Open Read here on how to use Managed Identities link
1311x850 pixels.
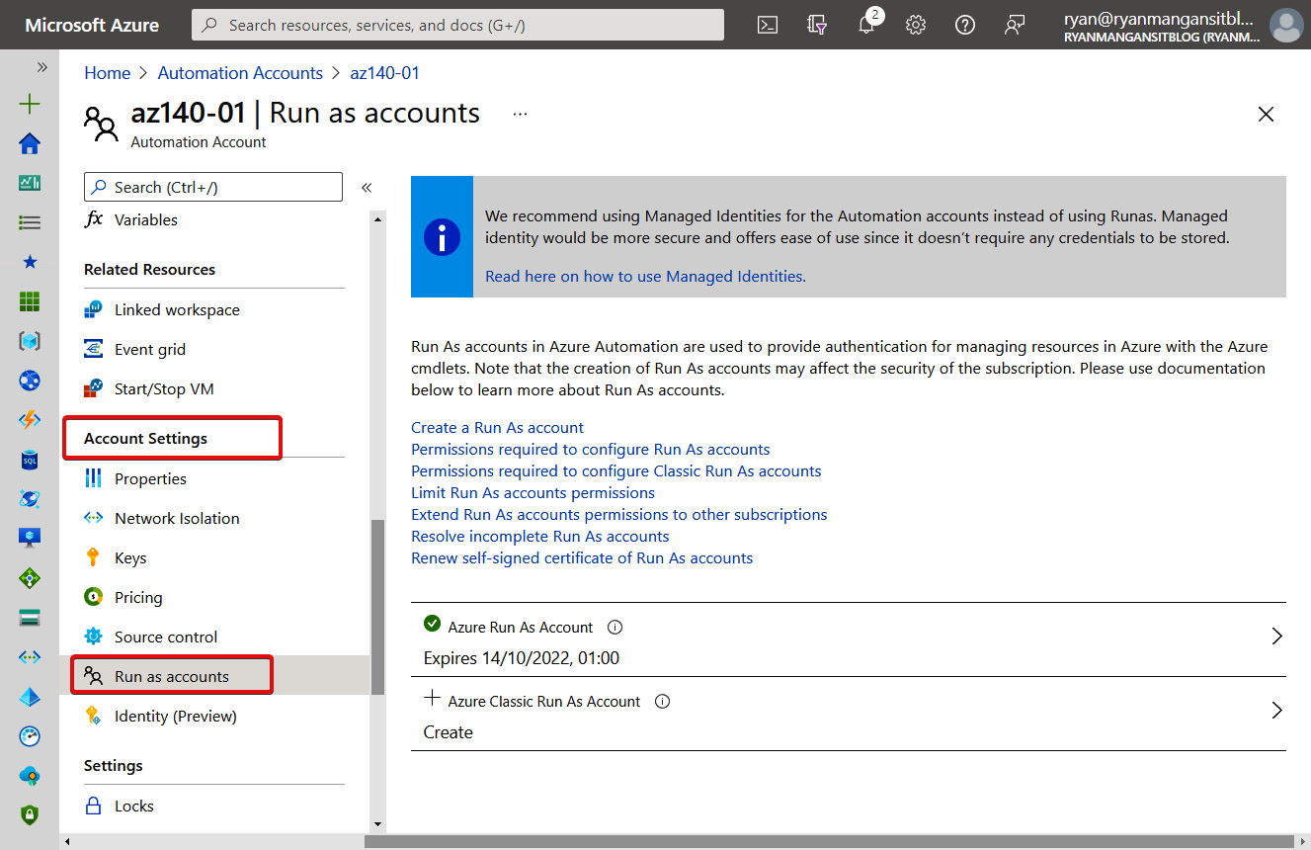(x=645, y=277)
